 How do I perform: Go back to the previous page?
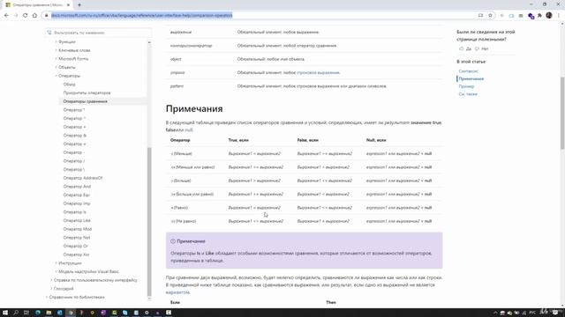[x=6, y=16]
